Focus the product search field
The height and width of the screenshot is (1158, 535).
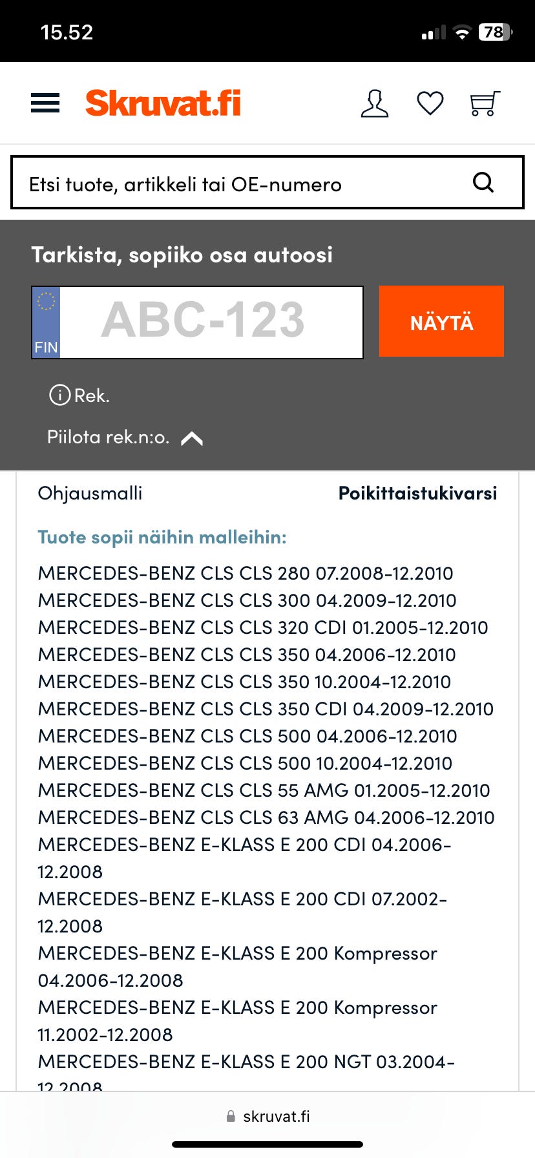(x=239, y=184)
